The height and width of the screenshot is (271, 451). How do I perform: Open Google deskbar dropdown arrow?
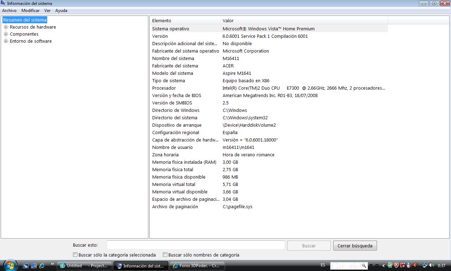[371, 265]
